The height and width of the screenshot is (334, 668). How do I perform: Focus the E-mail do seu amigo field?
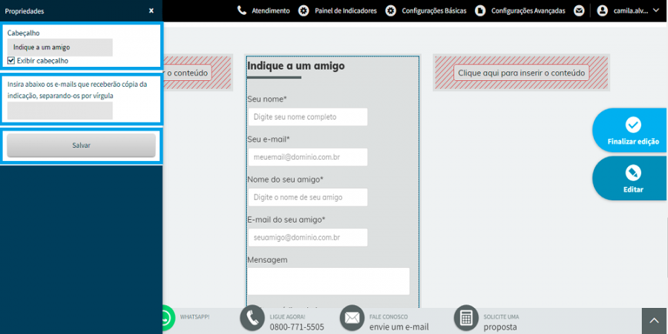(x=307, y=238)
